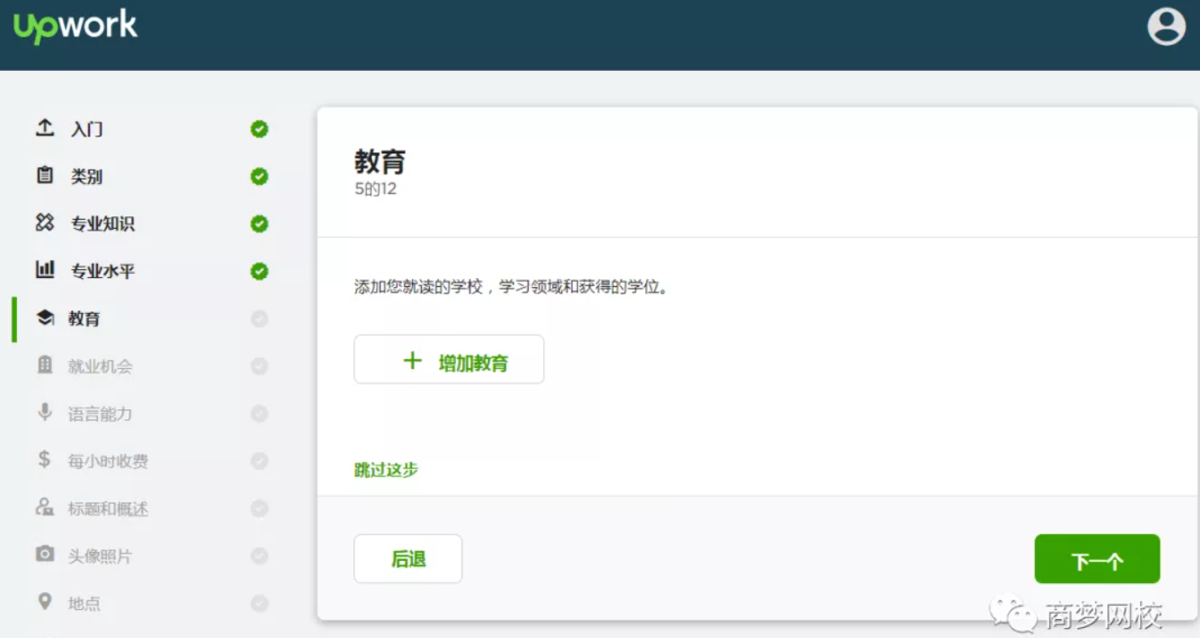Go to the 入门 step

coord(87,129)
